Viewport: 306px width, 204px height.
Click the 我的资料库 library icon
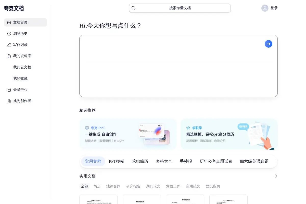(x=9, y=56)
